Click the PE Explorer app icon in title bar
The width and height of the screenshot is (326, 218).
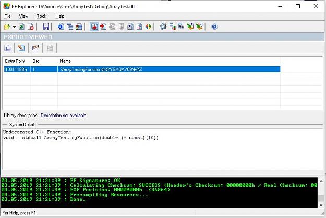point(6,6)
